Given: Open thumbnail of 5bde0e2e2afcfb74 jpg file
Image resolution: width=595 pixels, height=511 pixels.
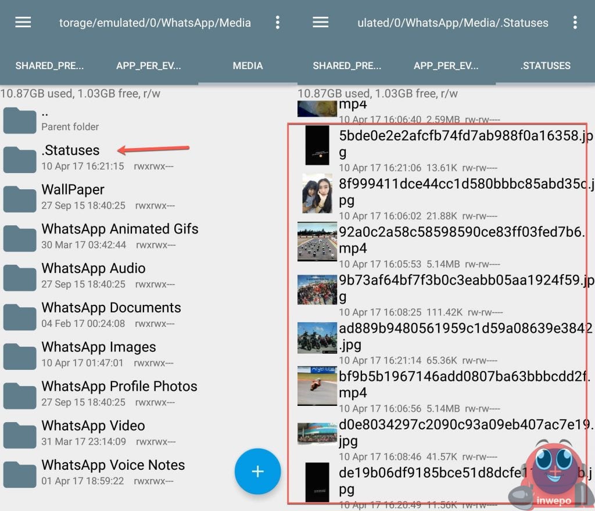Looking at the screenshot, I should (317, 145).
